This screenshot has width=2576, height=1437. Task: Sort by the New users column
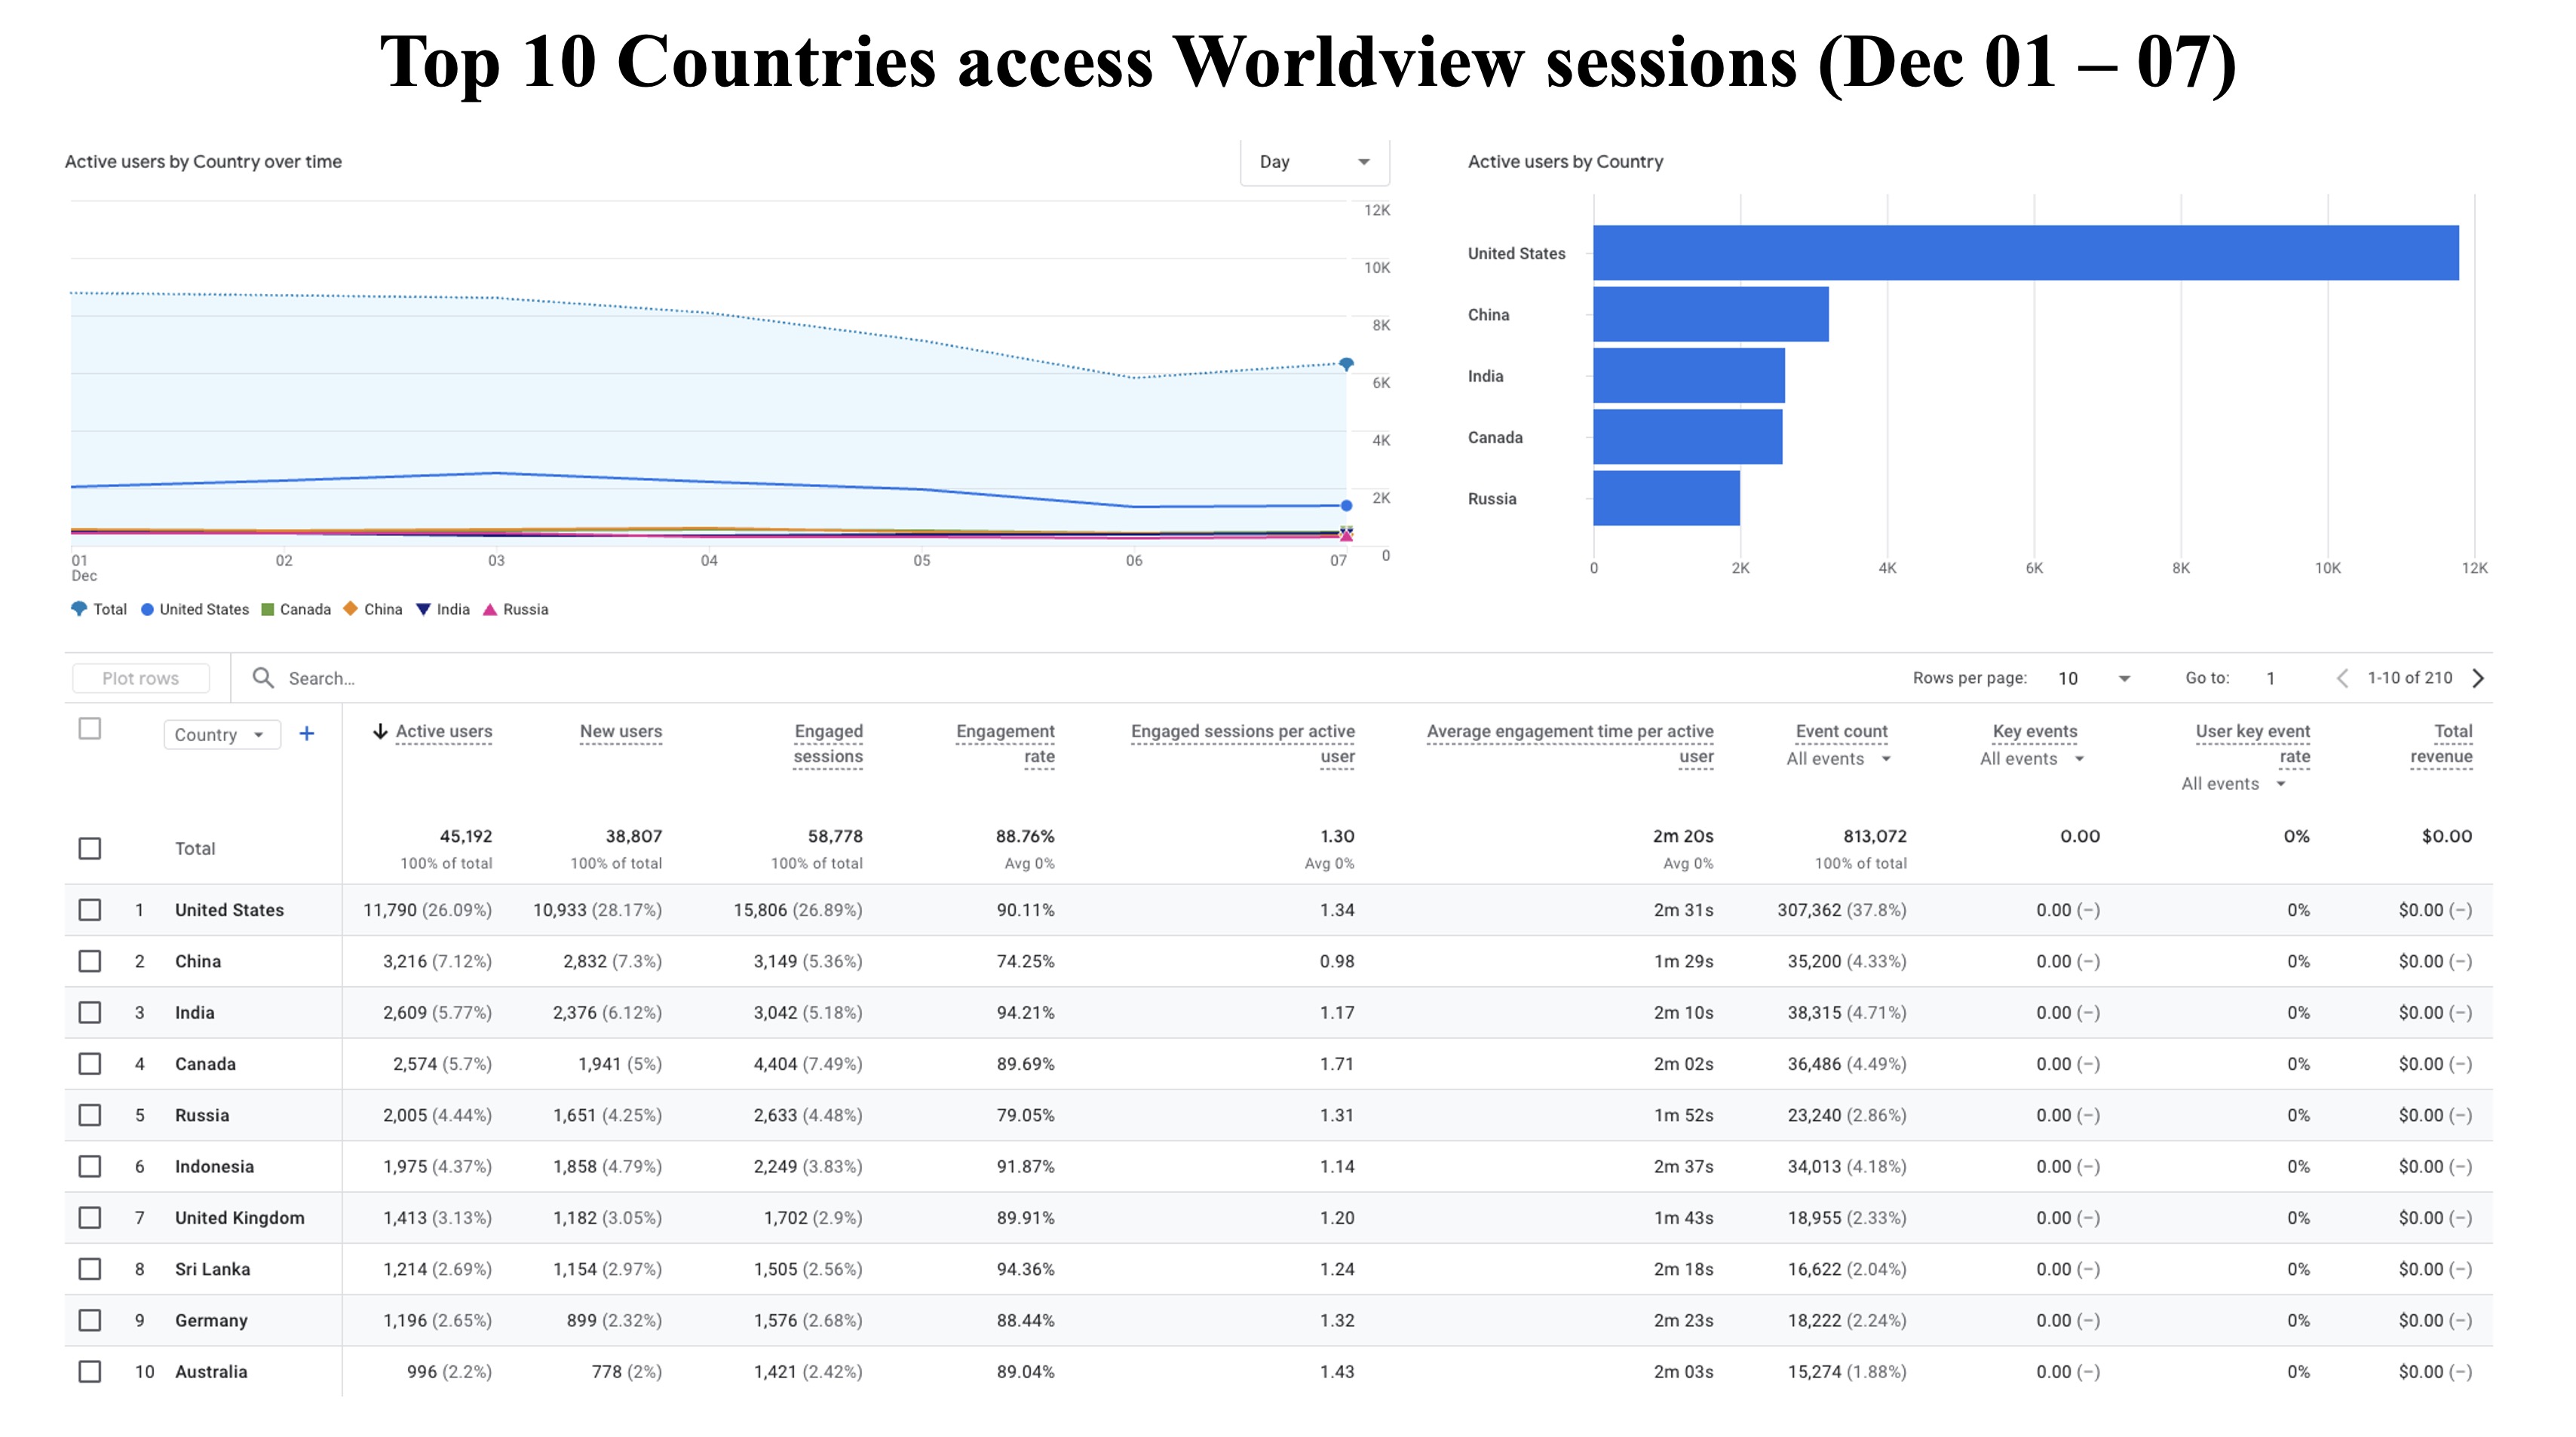620,732
